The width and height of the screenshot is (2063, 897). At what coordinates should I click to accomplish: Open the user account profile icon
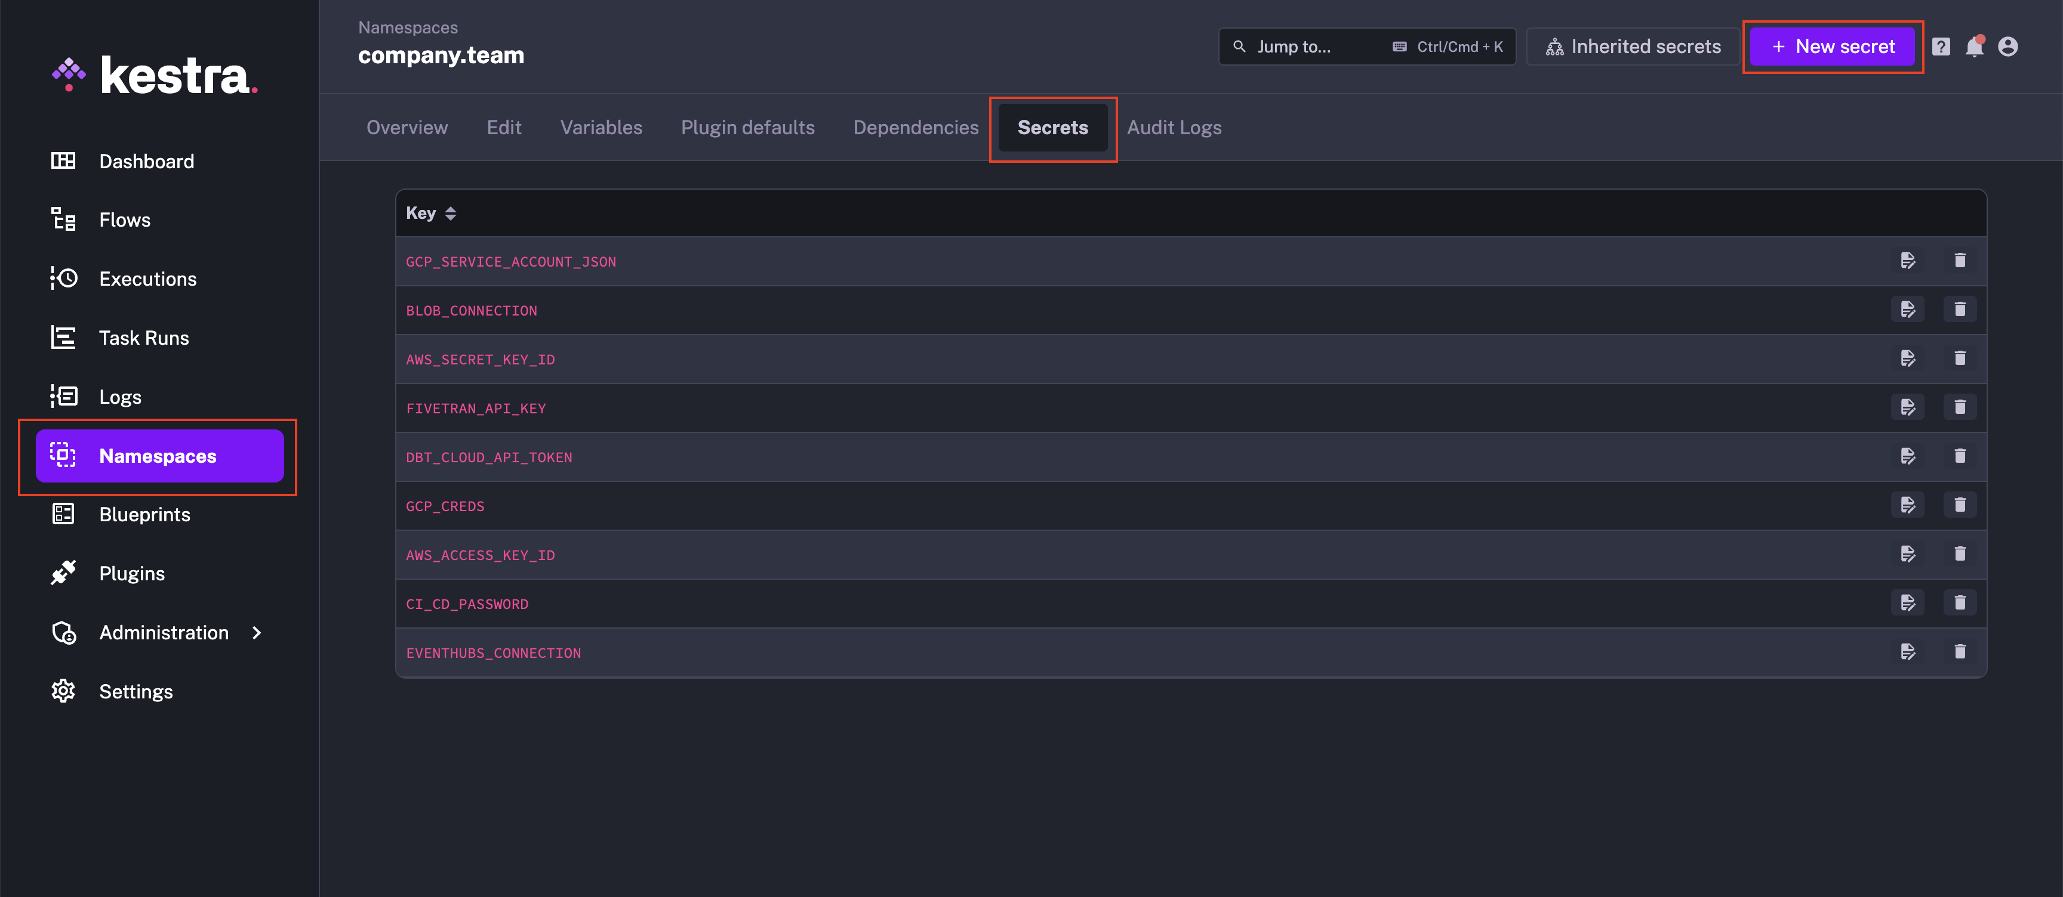[2007, 47]
